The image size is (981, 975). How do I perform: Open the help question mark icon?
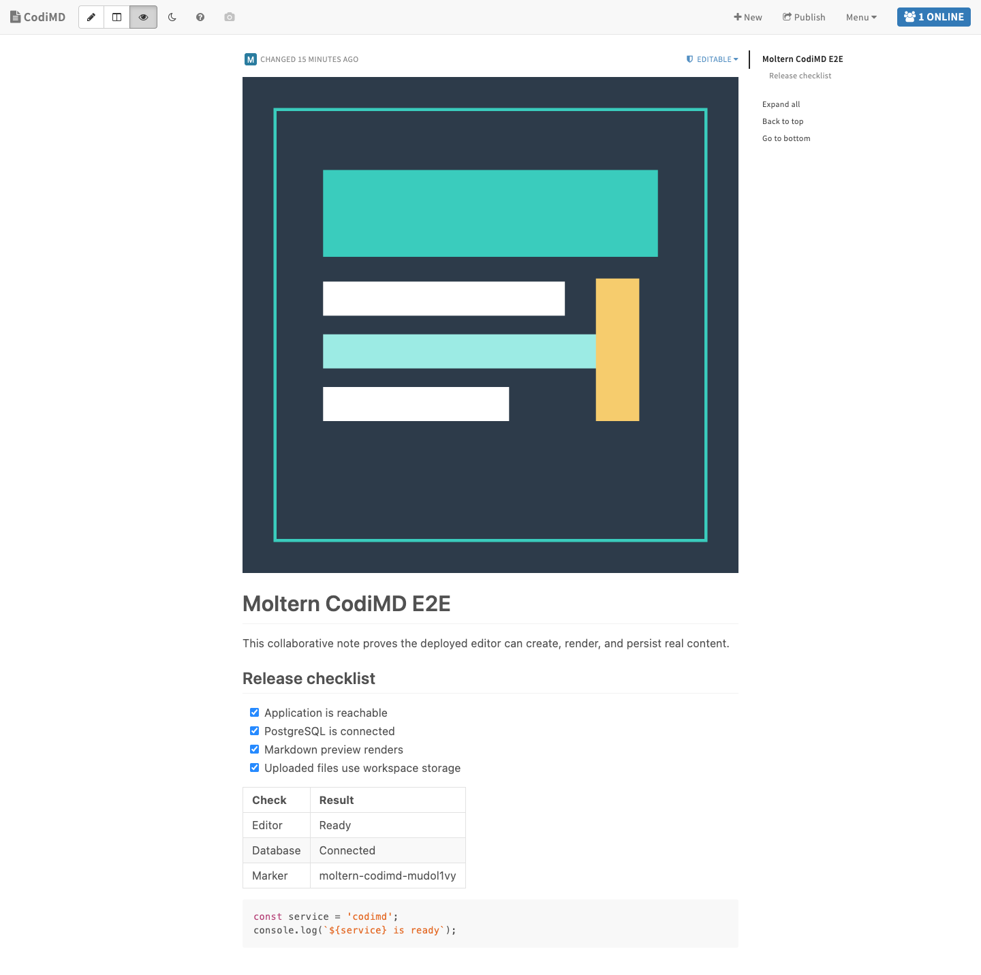[x=200, y=17]
